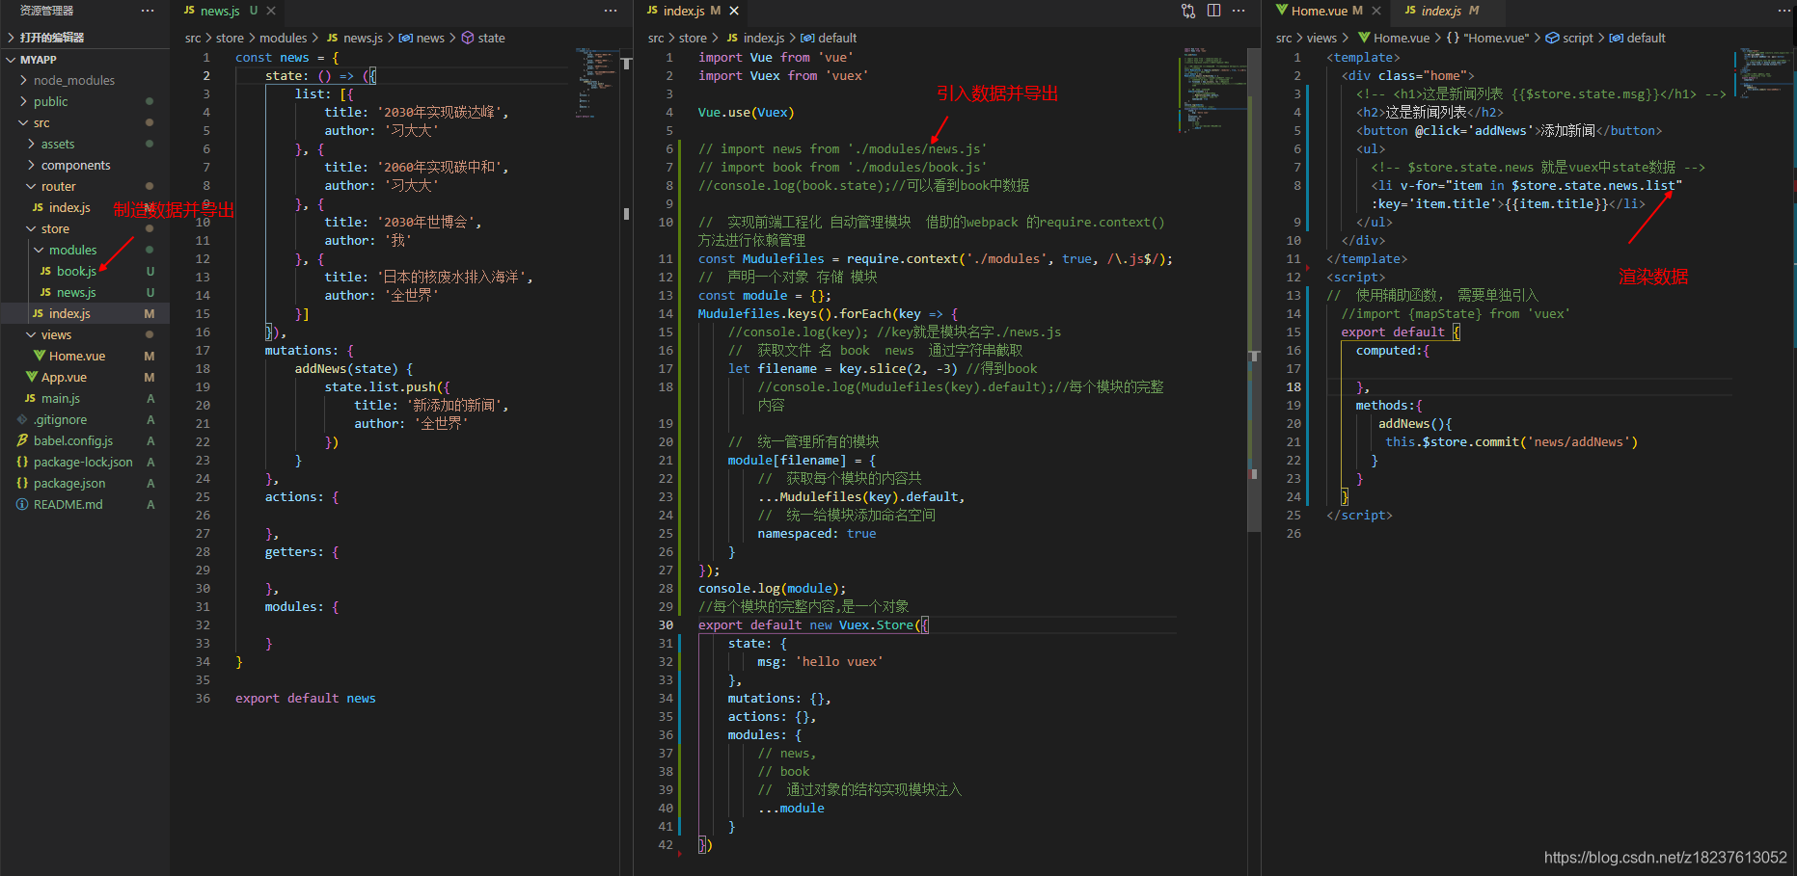Switch to the italic index.js tab in the right group
Screen dimensions: 1797x876
click(x=1441, y=11)
